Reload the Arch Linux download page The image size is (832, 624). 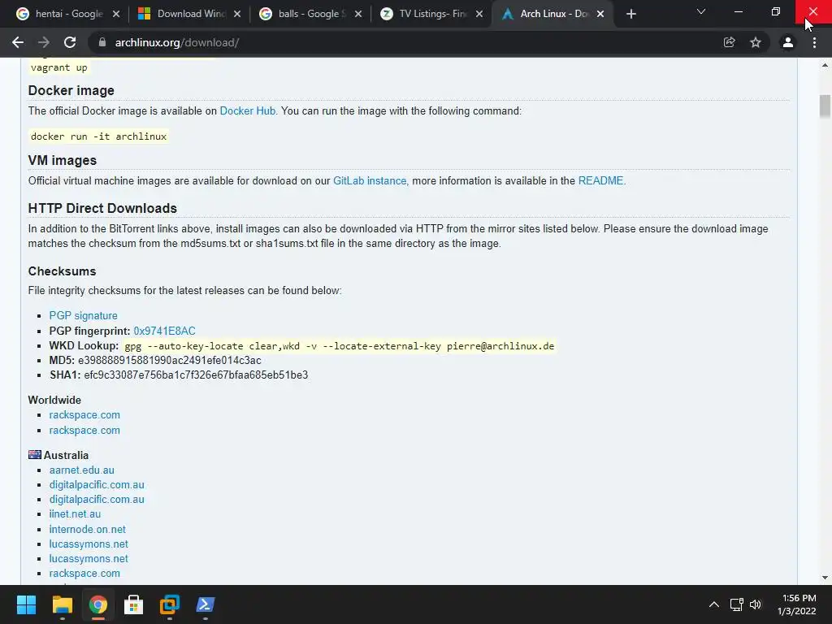pyautogui.click(x=70, y=42)
